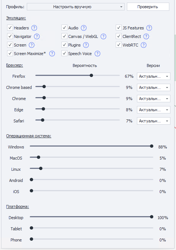The height and width of the screenshot is (250, 176).
Task: Uncheck the Plugins emulation checkbox
Action: 64,45
